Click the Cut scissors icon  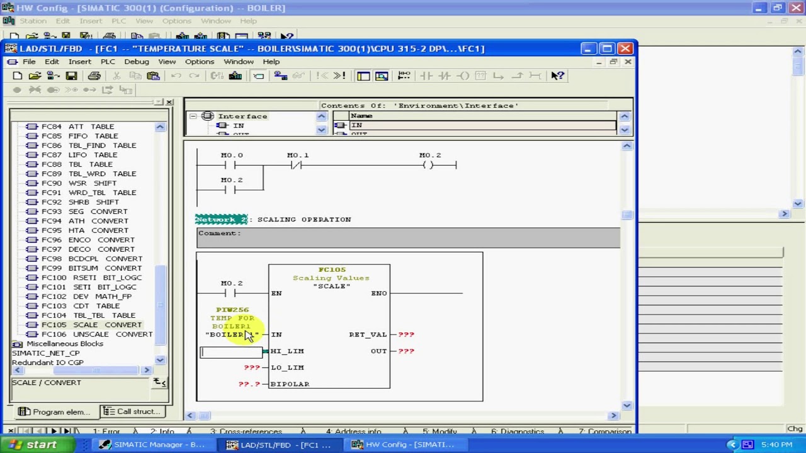coord(116,75)
